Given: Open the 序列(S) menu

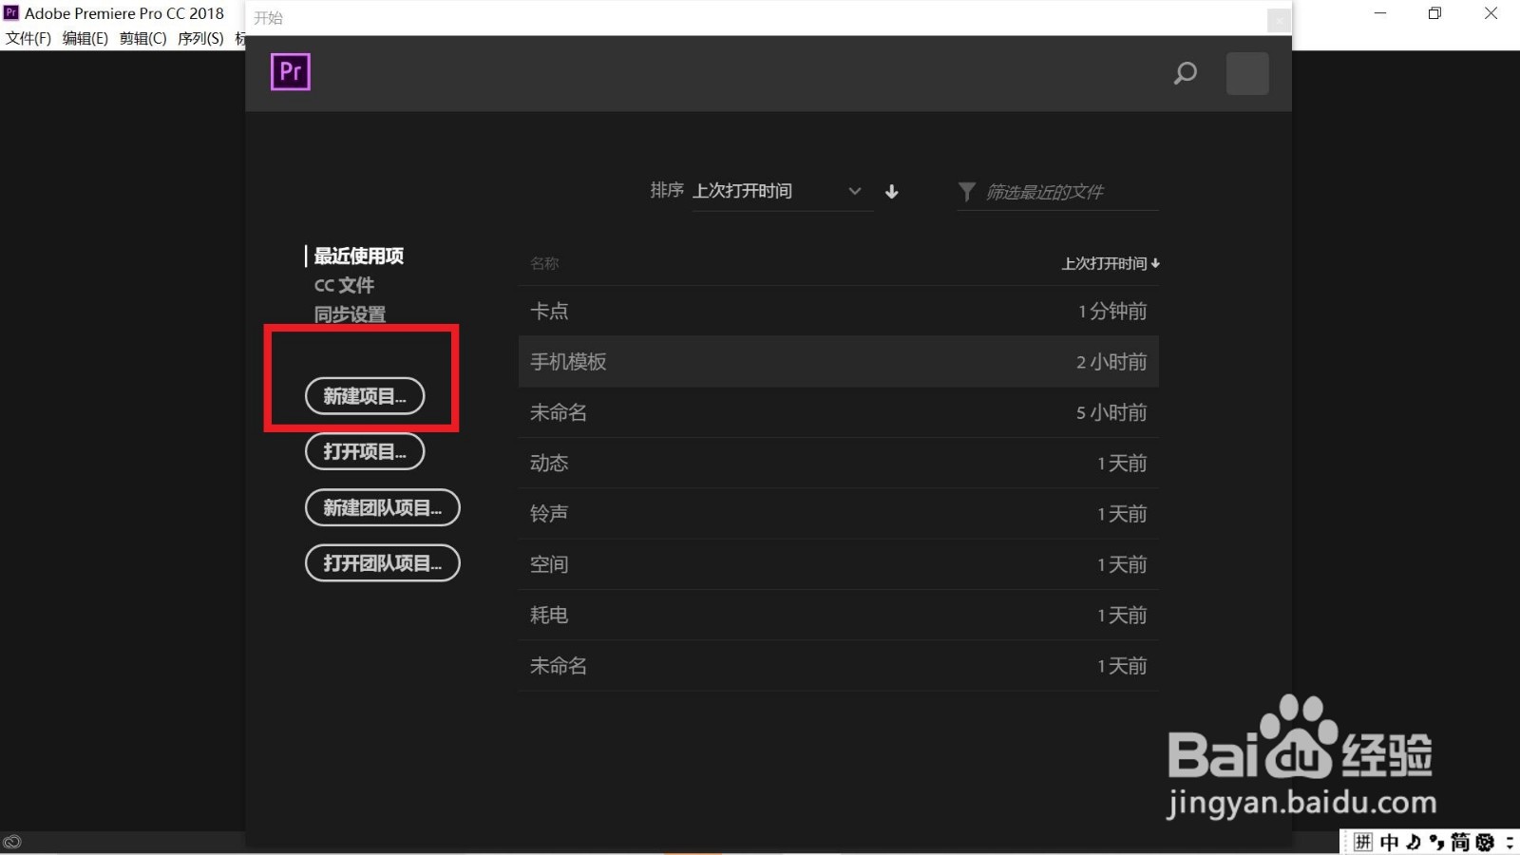Looking at the screenshot, I should 200,38.
